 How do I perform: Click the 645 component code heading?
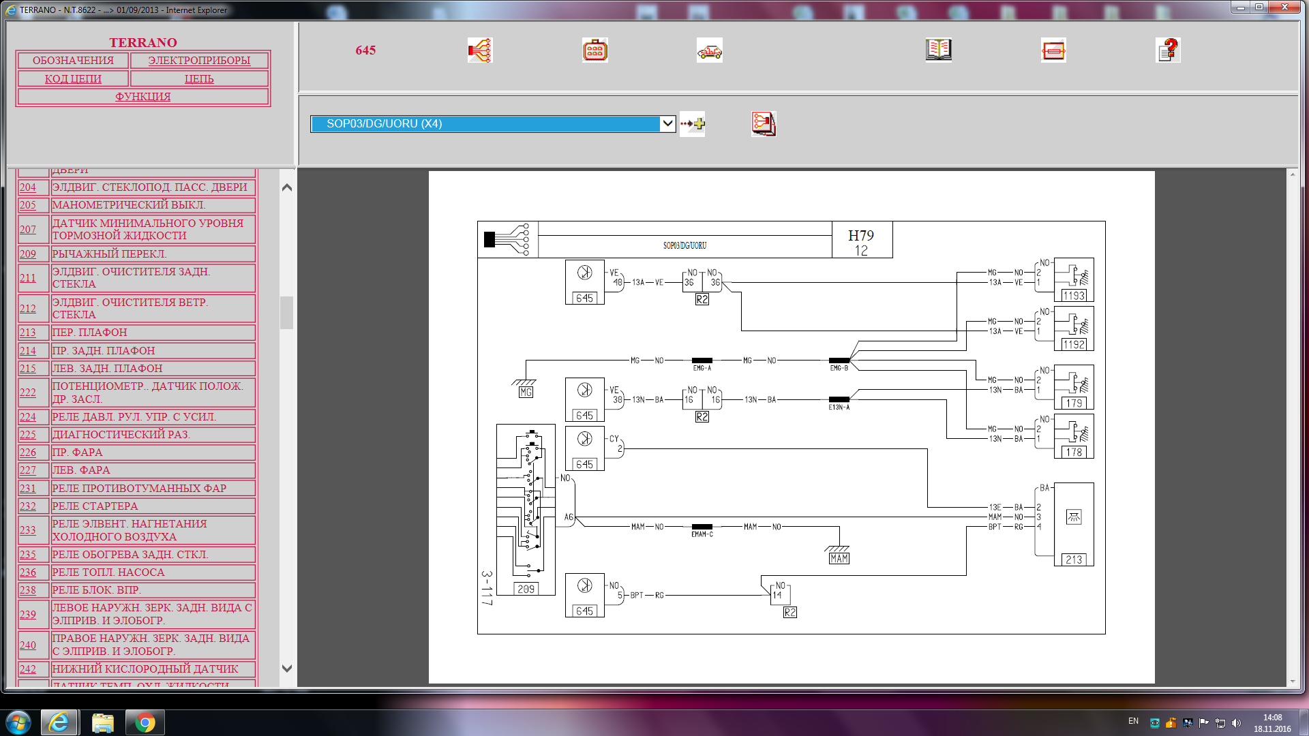365,50
